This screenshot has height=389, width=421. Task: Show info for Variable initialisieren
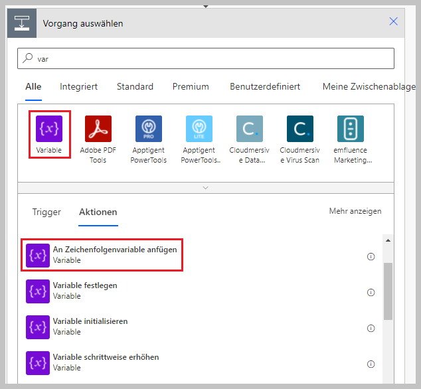pos(371,329)
